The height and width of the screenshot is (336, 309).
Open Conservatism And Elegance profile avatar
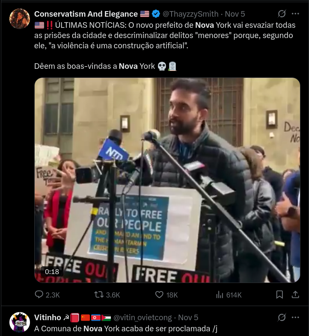click(20, 19)
